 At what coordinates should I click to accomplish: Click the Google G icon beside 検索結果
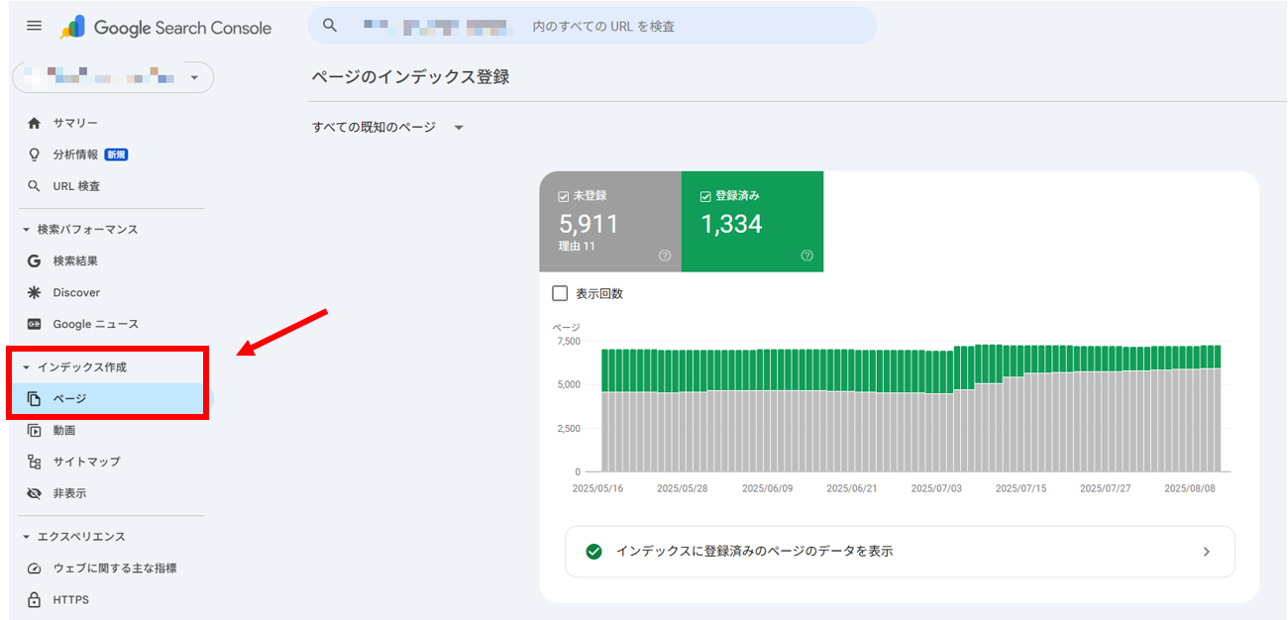click(35, 260)
